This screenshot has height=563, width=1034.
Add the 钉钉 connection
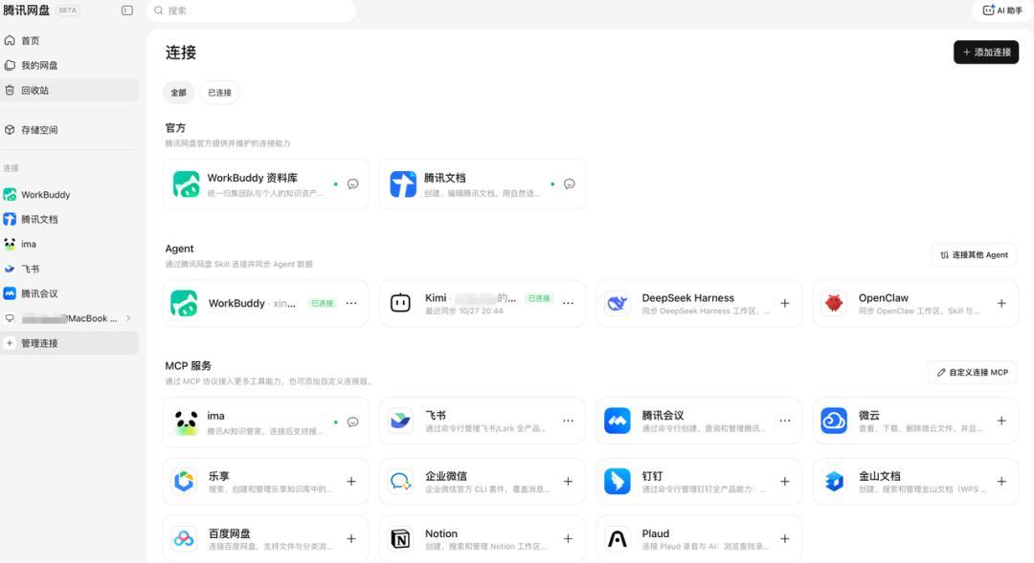tap(785, 482)
